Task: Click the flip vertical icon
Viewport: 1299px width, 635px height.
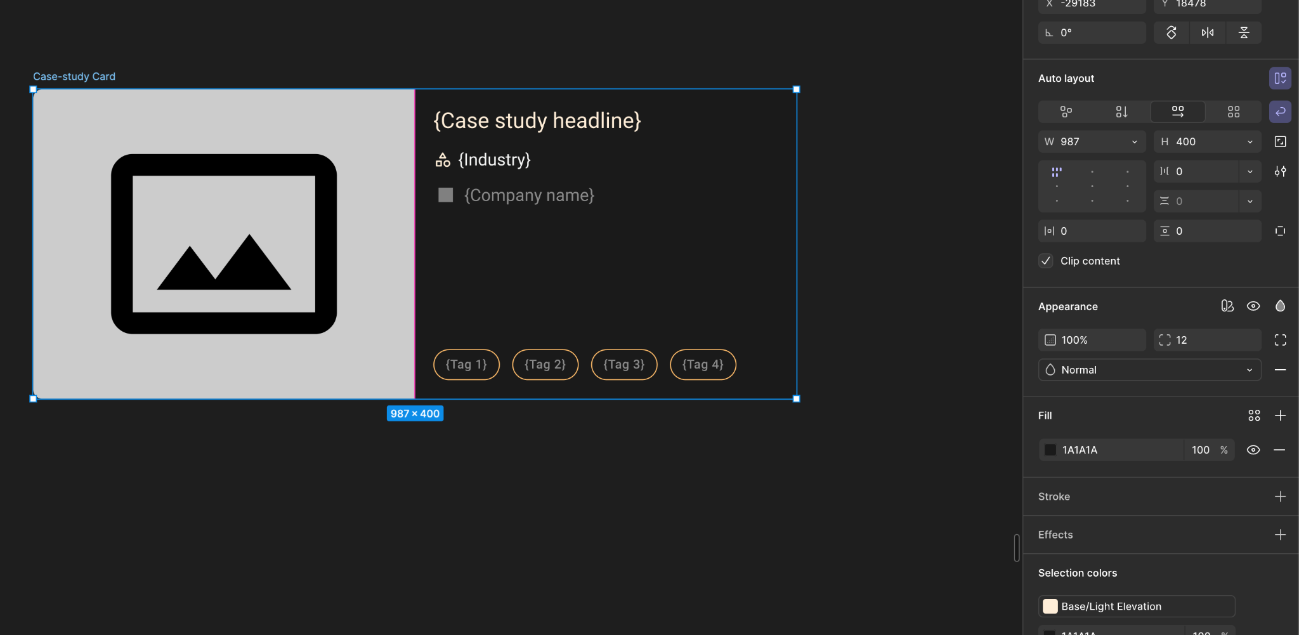Action: (1244, 32)
